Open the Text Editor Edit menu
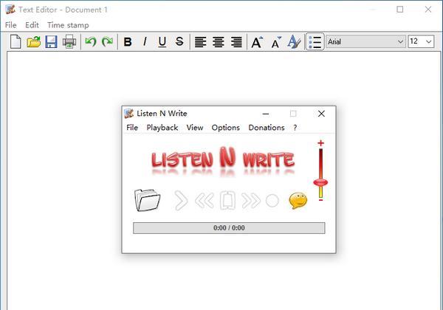The image size is (443, 310). tap(32, 25)
